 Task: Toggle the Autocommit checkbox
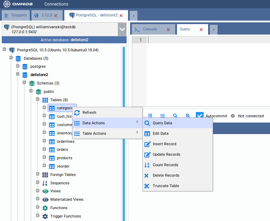199,116
